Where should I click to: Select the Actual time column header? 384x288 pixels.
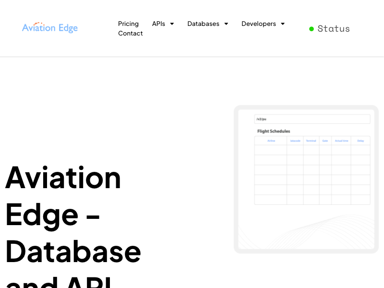[341, 141]
